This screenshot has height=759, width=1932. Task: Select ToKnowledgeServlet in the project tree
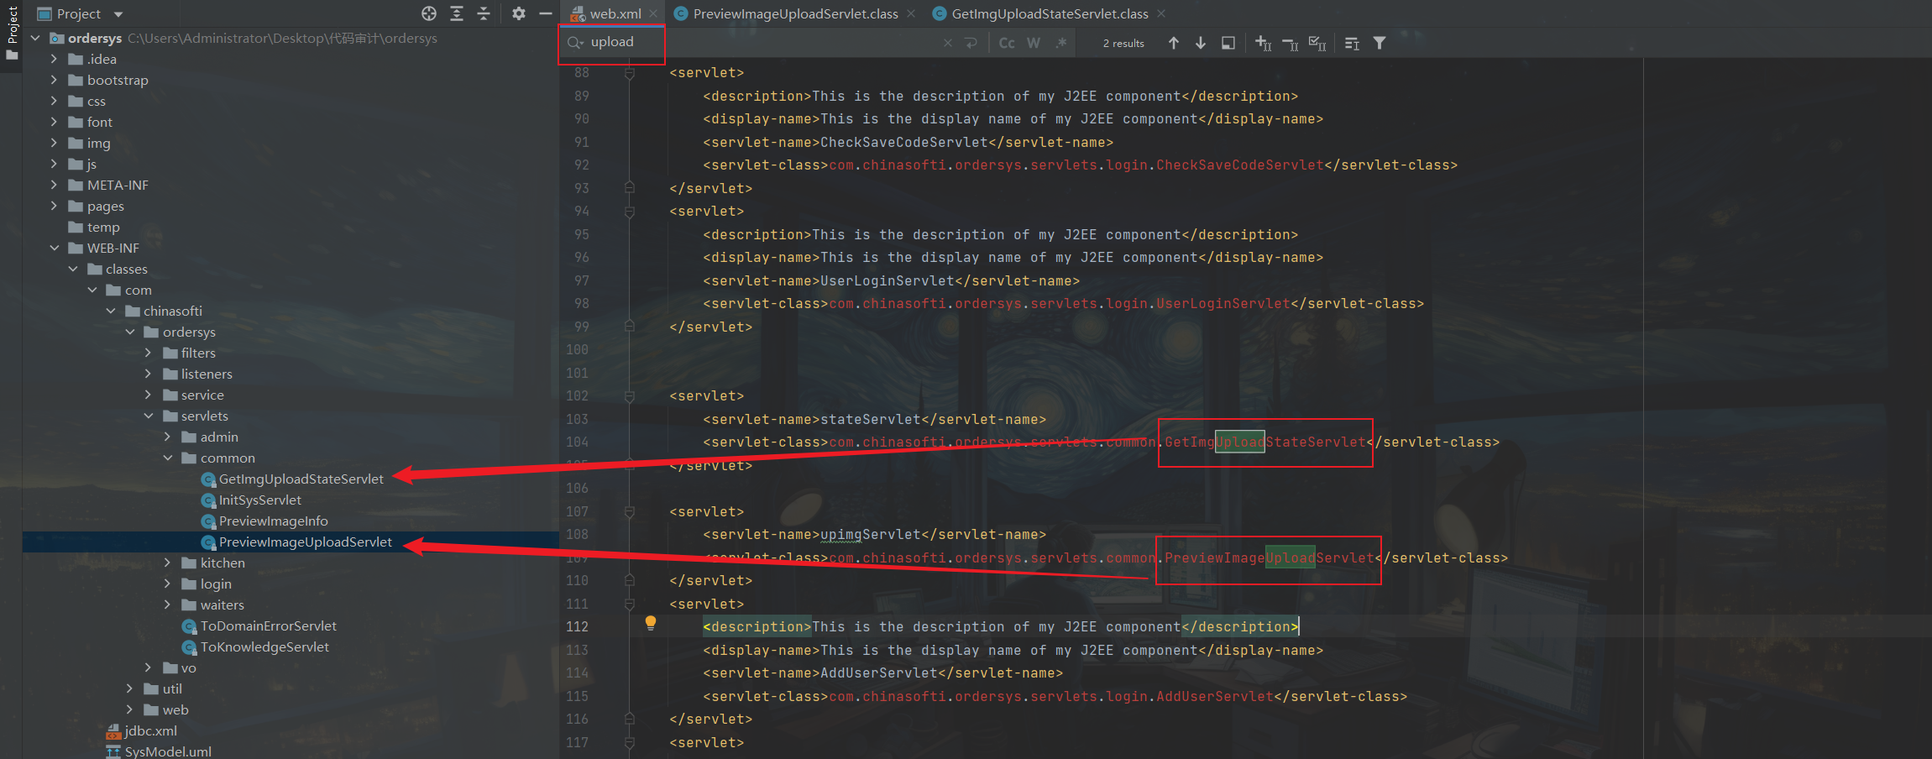(264, 646)
